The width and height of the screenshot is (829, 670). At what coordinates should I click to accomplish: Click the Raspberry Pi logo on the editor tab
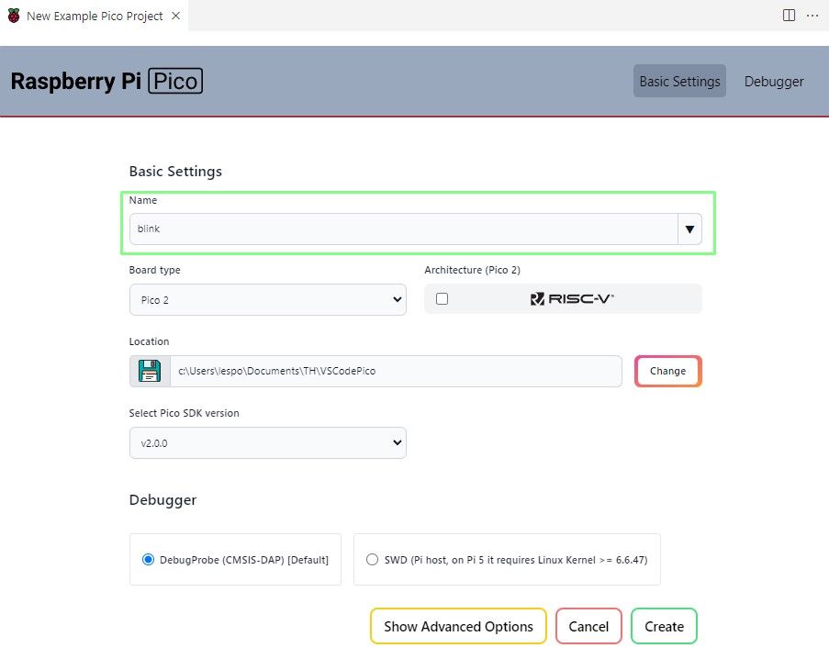[x=13, y=15]
